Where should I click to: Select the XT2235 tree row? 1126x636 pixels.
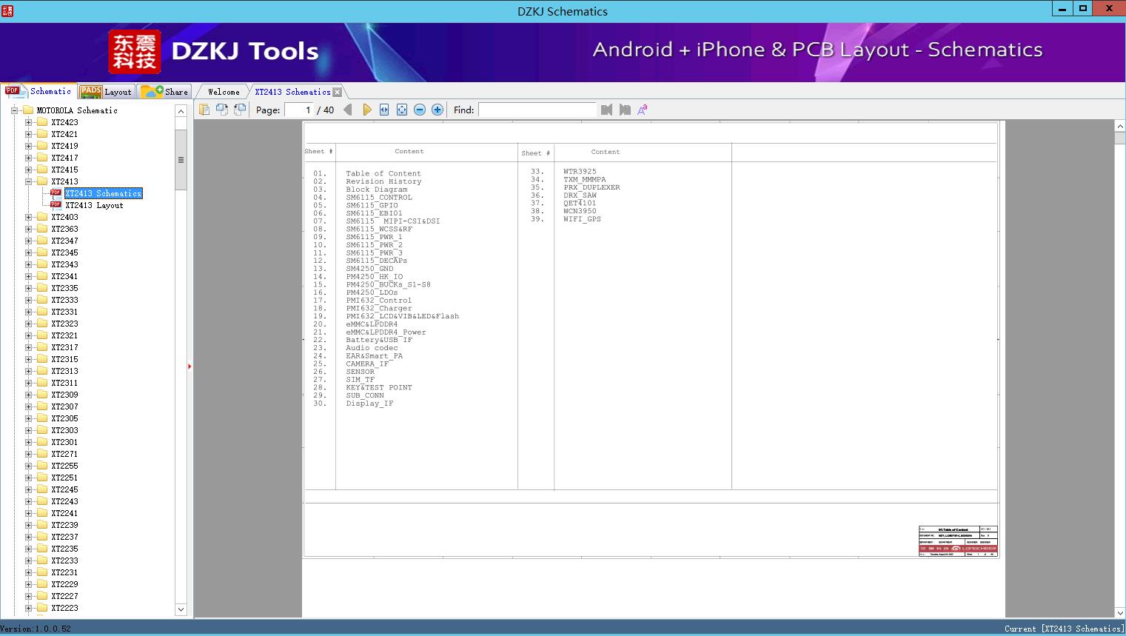click(64, 549)
